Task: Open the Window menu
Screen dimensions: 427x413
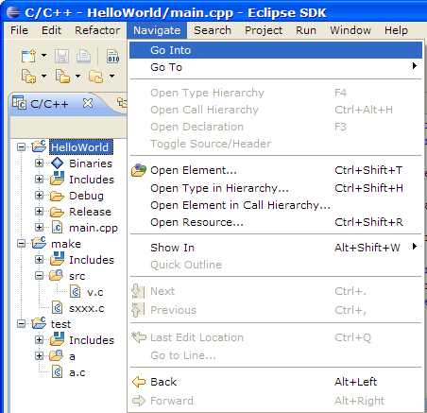Action: point(350,30)
